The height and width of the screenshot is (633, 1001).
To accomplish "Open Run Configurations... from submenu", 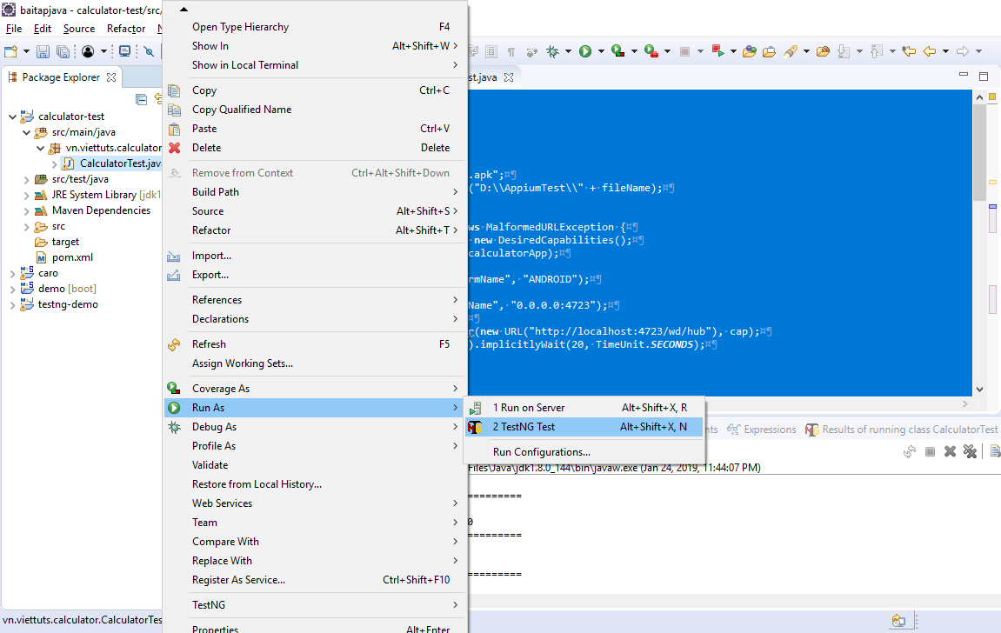I will point(584,452).
